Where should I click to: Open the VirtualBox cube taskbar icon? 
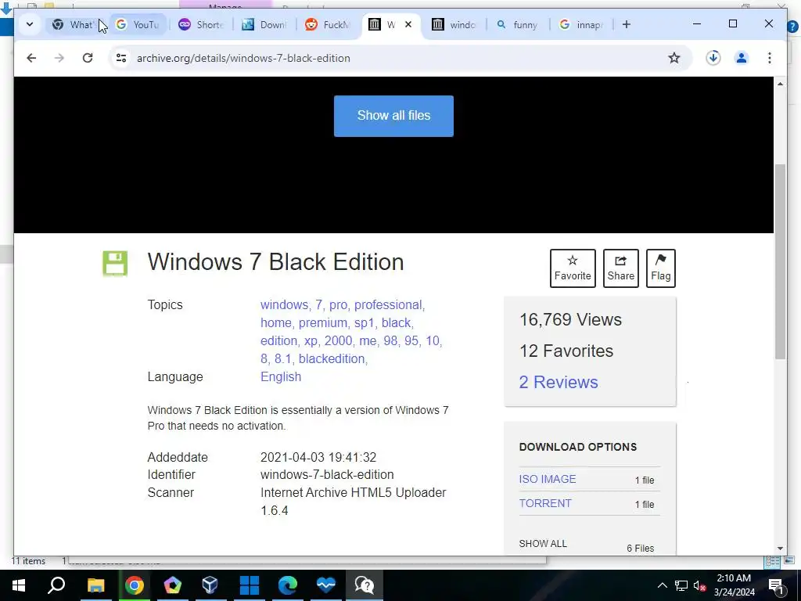(x=210, y=585)
